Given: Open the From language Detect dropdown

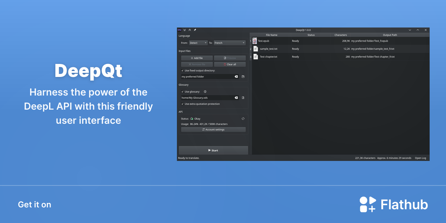Looking at the screenshot, I should (198, 43).
